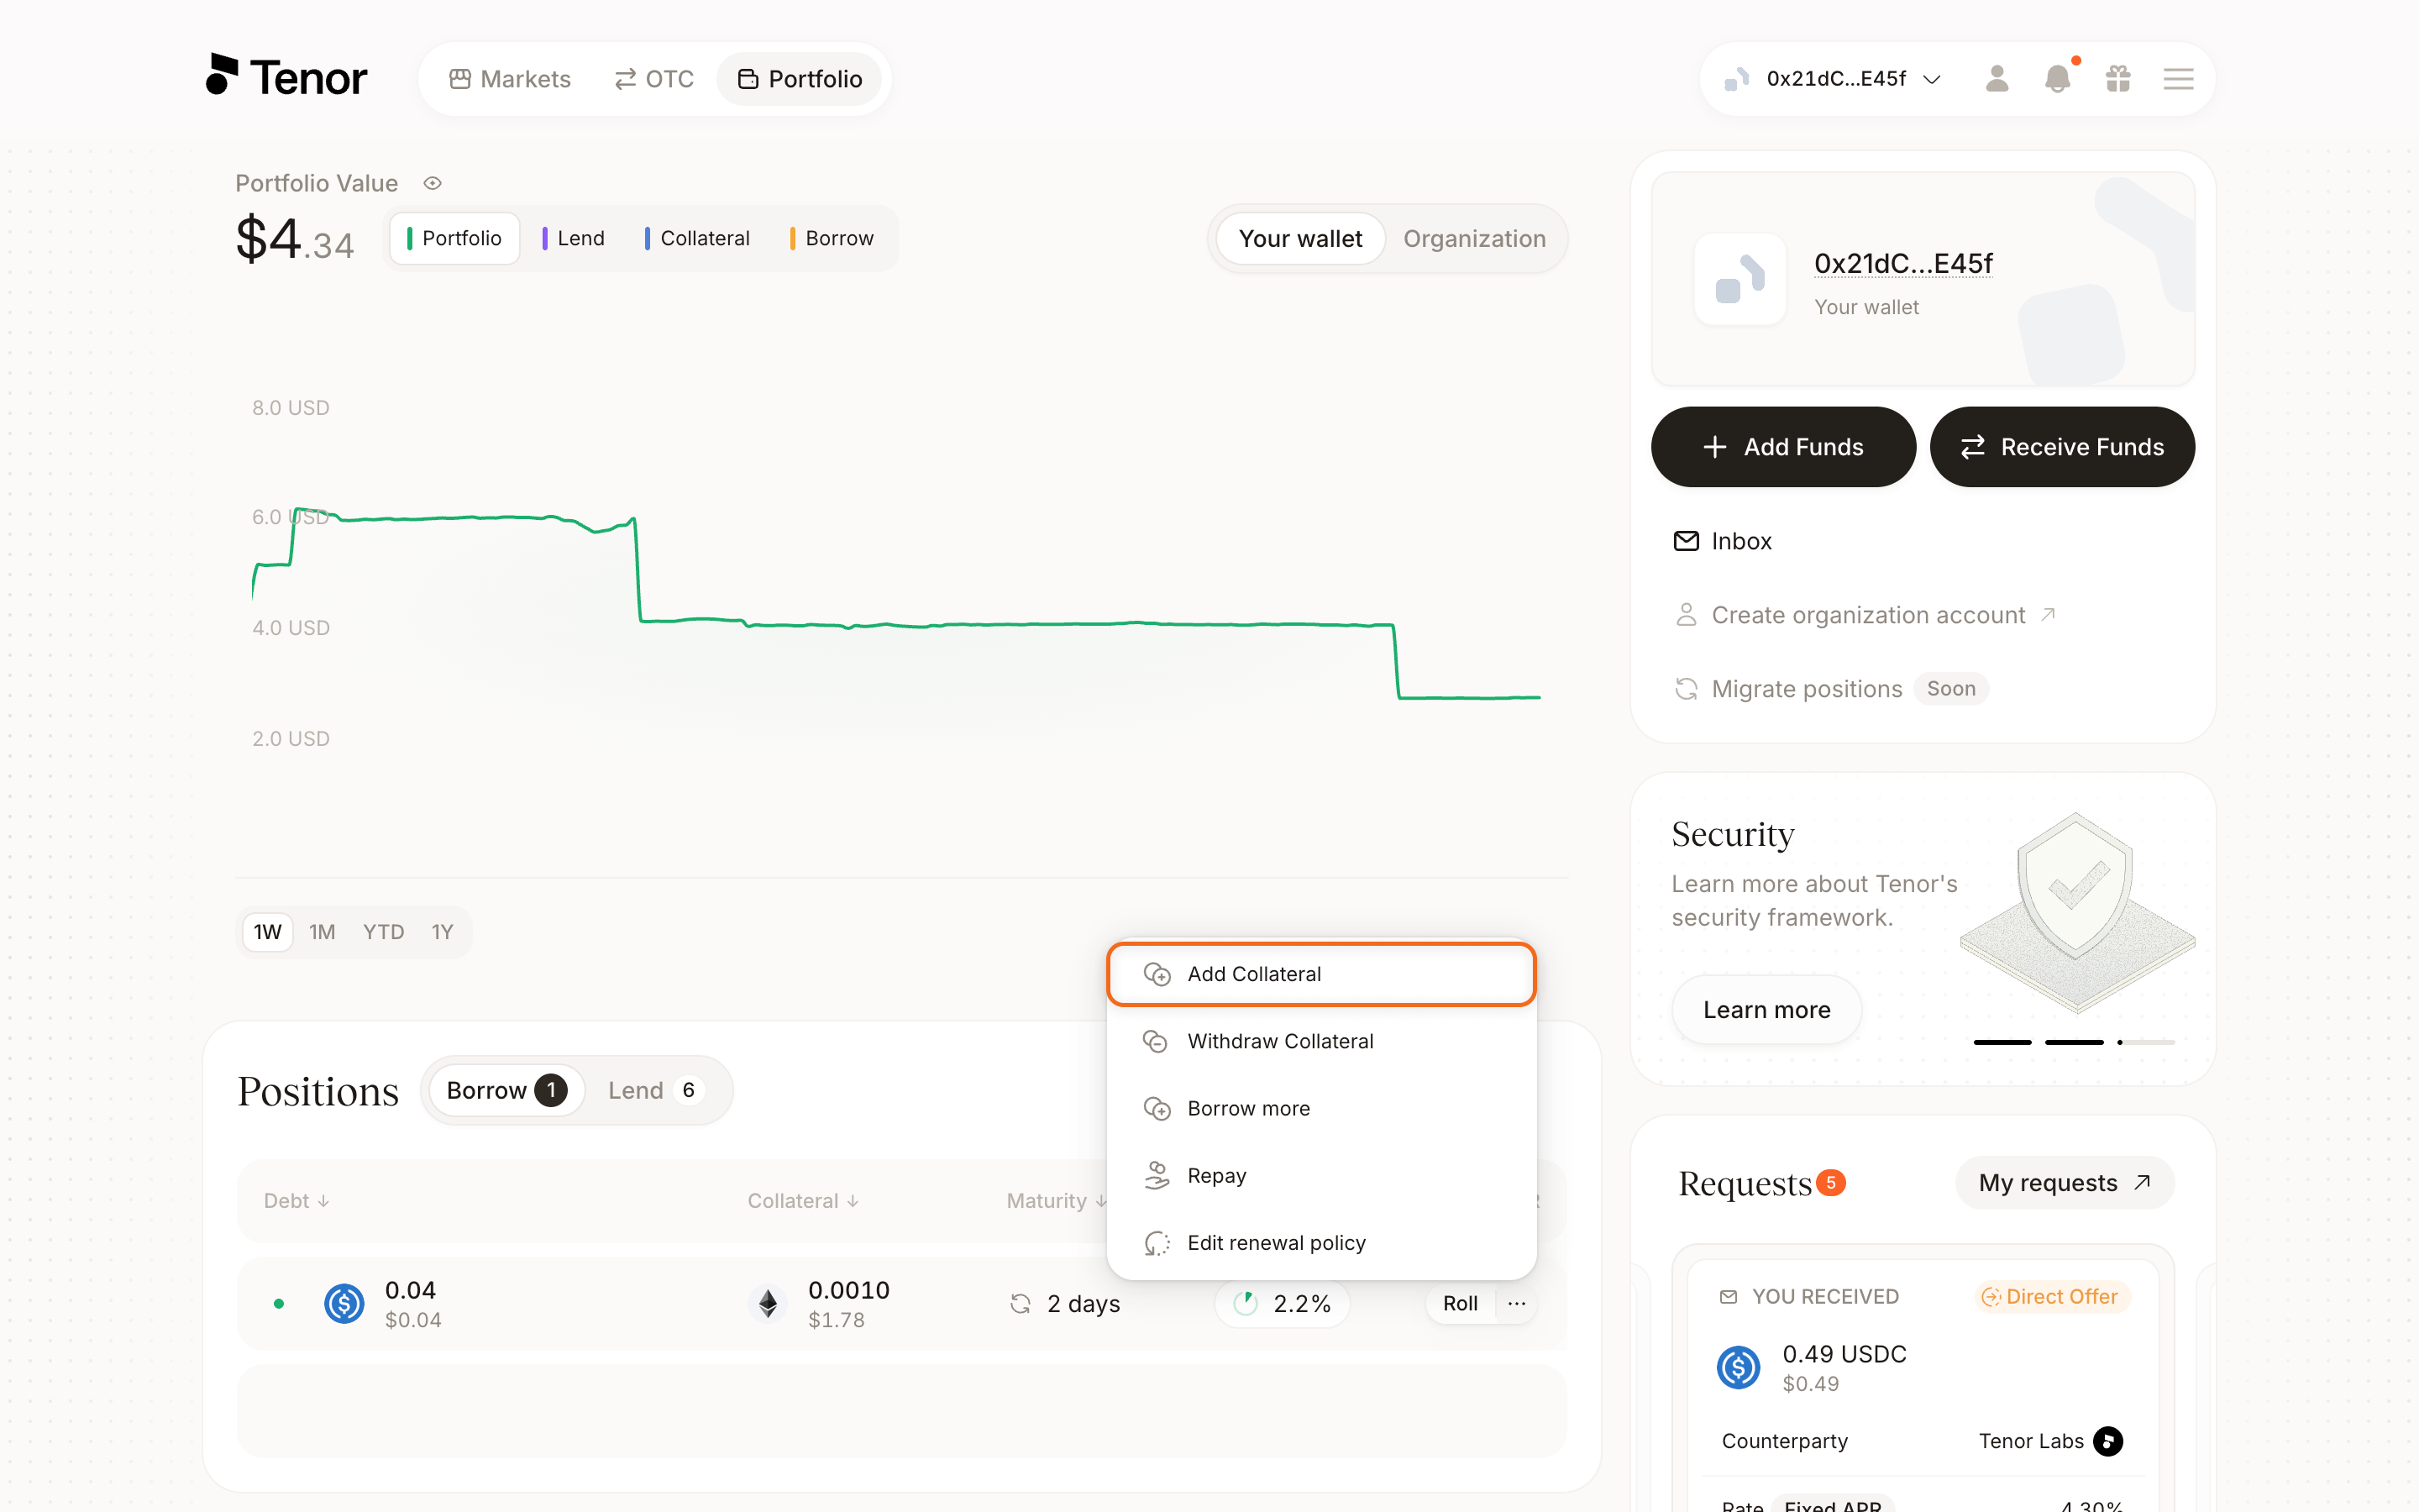This screenshot has width=2419, height=1512.
Task: Toggle the Lend chart series
Action: point(574,238)
